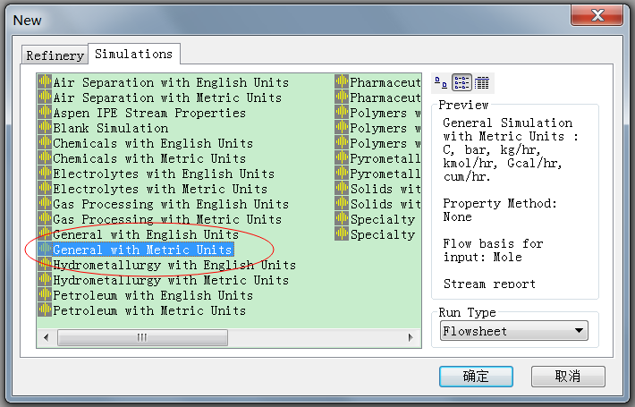Click icon beside Chemicals with English Units
The height and width of the screenshot is (407, 635).
(x=45, y=143)
